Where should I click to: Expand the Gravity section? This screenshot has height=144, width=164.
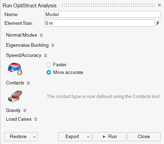25,110
